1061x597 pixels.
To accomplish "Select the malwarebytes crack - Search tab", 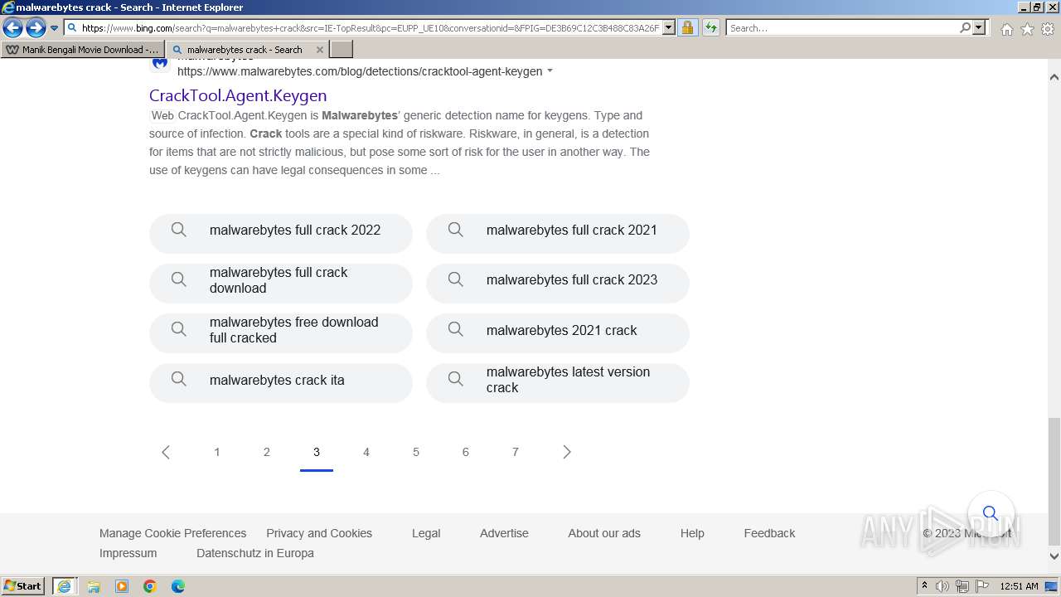I will tap(246, 50).
